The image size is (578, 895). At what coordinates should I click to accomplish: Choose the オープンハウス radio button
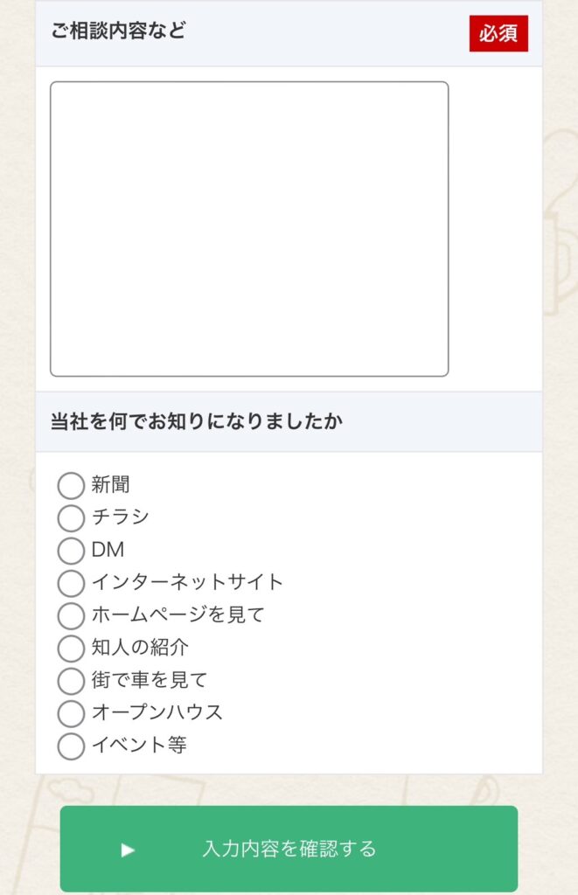click(70, 714)
